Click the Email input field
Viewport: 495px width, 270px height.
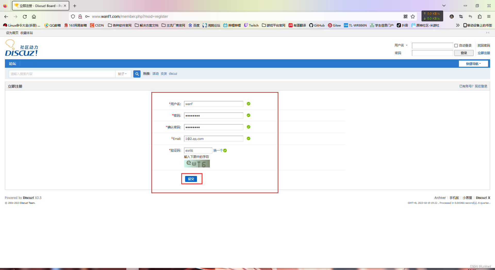(214, 139)
